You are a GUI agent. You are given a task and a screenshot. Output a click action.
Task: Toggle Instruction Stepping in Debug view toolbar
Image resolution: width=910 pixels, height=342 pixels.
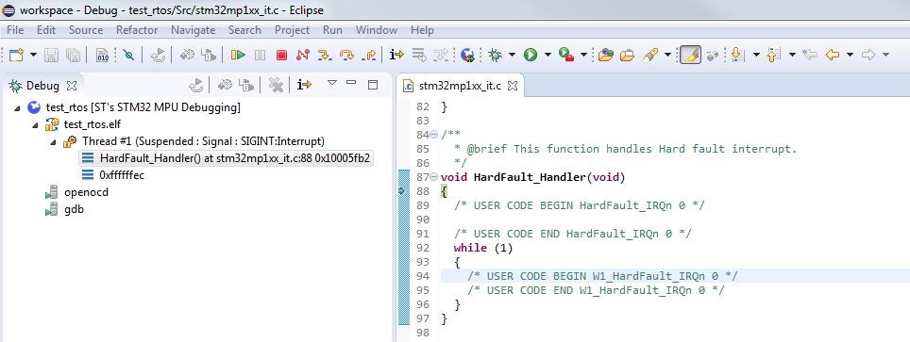tap(304, 85)
